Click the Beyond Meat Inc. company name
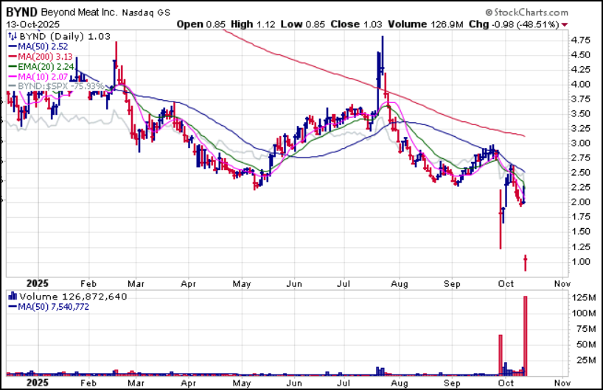603x390 pixels. [x=79, y=13]
